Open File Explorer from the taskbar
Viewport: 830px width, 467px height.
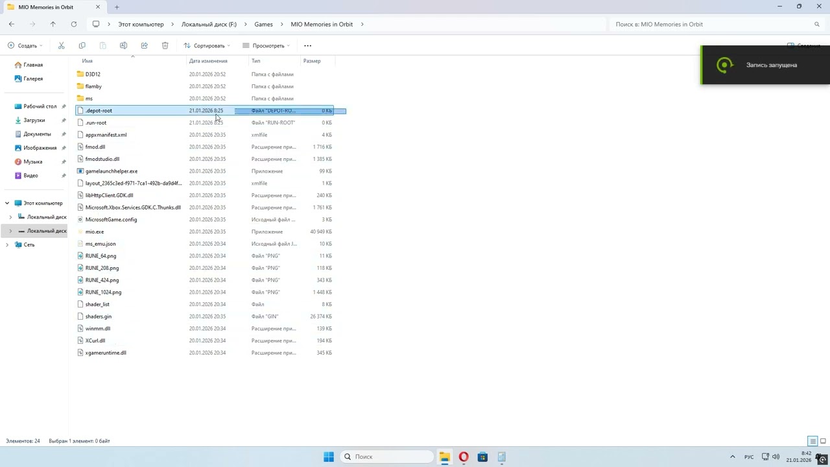pyautogui.click(x=444, y=457)
